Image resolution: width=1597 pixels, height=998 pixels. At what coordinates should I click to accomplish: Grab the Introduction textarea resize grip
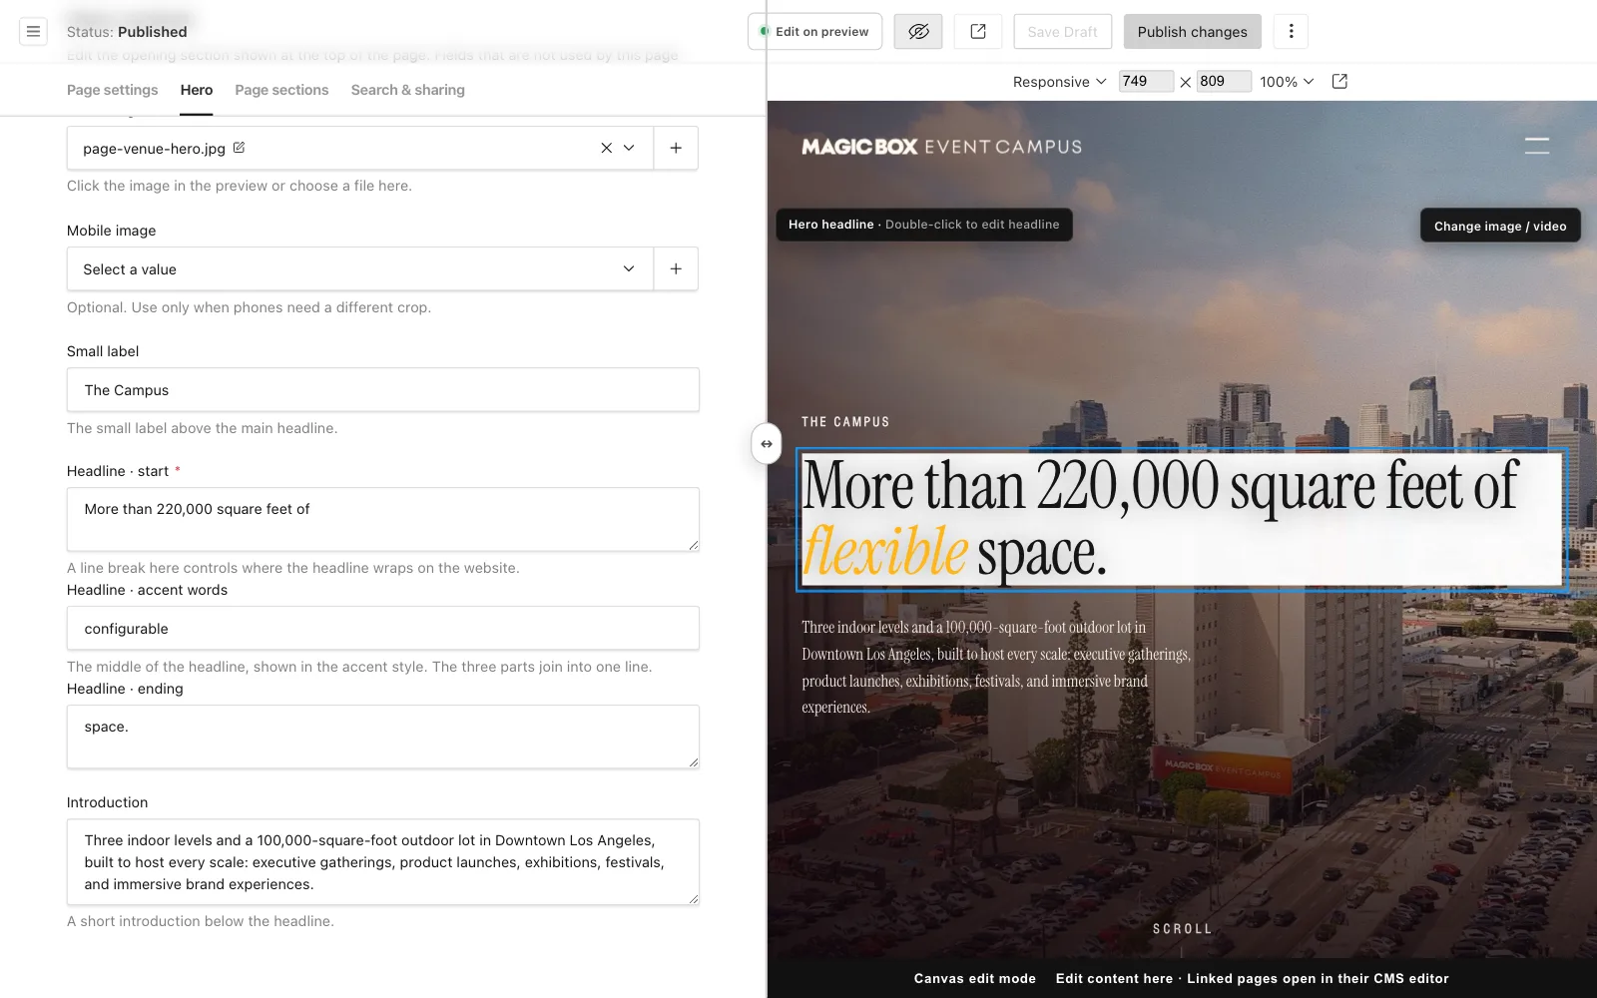click(x=693, y=899)
